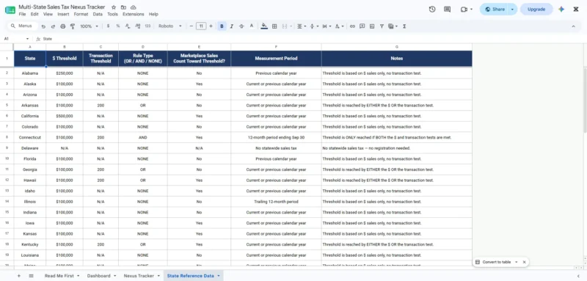Increase decimal places icon

coord(137,26)
